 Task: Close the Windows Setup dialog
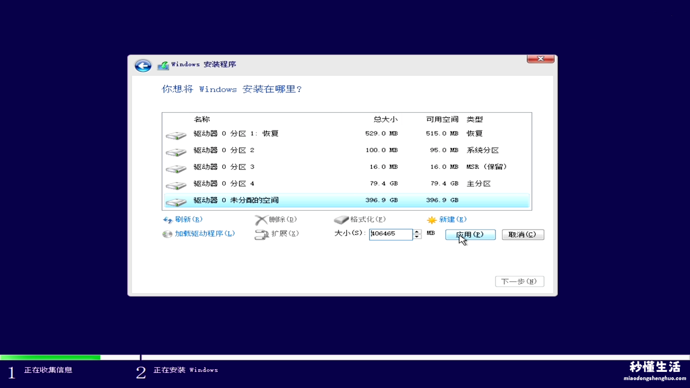pyautogui.click(x=541, y=59)
